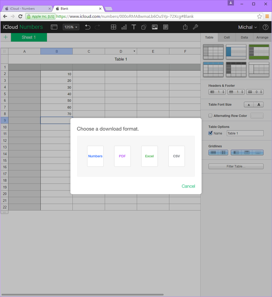Switch to the Arrange inspector tab
The image size is (272, 297).
tap(262, 37)
